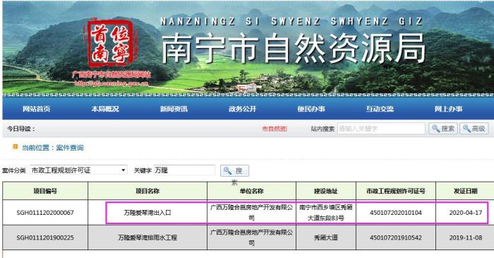Screen dimensions: 494x258
Task: Click the 发证日期 column header
Action: 465,191
